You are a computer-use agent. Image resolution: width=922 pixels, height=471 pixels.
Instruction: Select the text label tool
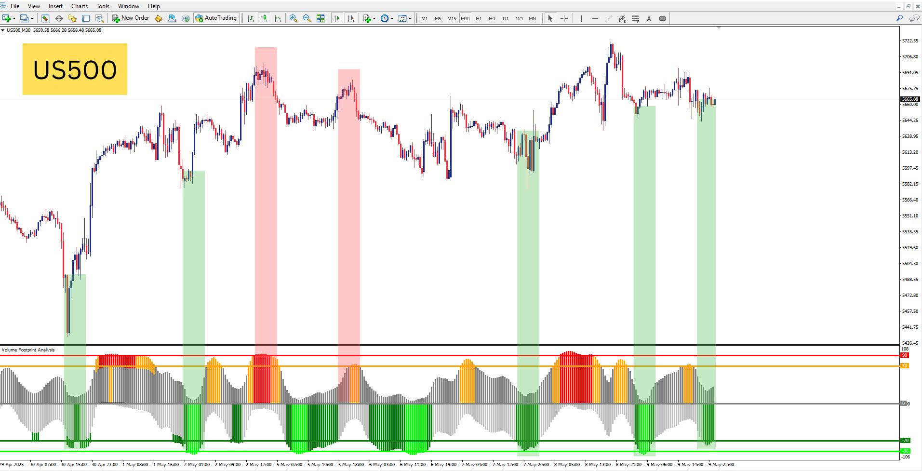pos(649,18)
